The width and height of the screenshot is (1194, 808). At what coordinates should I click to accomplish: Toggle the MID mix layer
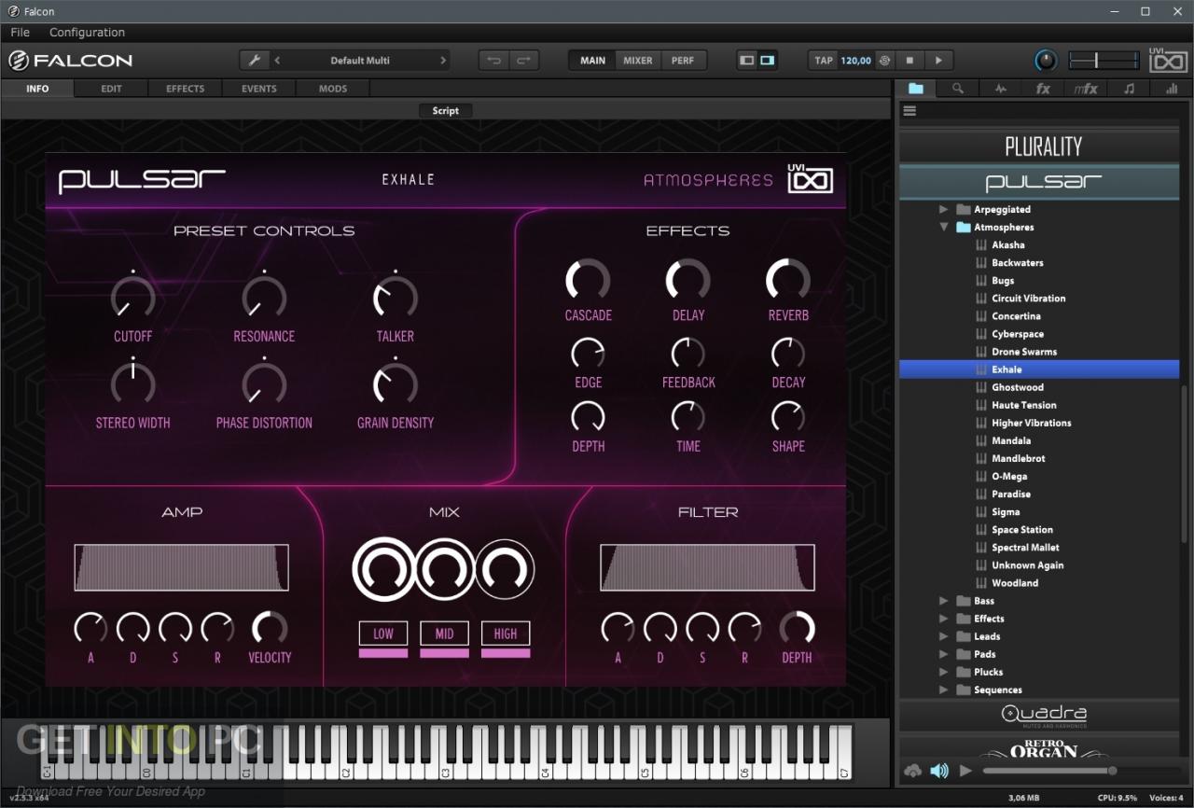pyautogui.click(x=444, y=634)
